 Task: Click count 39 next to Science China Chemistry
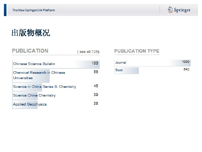[96, 95]
